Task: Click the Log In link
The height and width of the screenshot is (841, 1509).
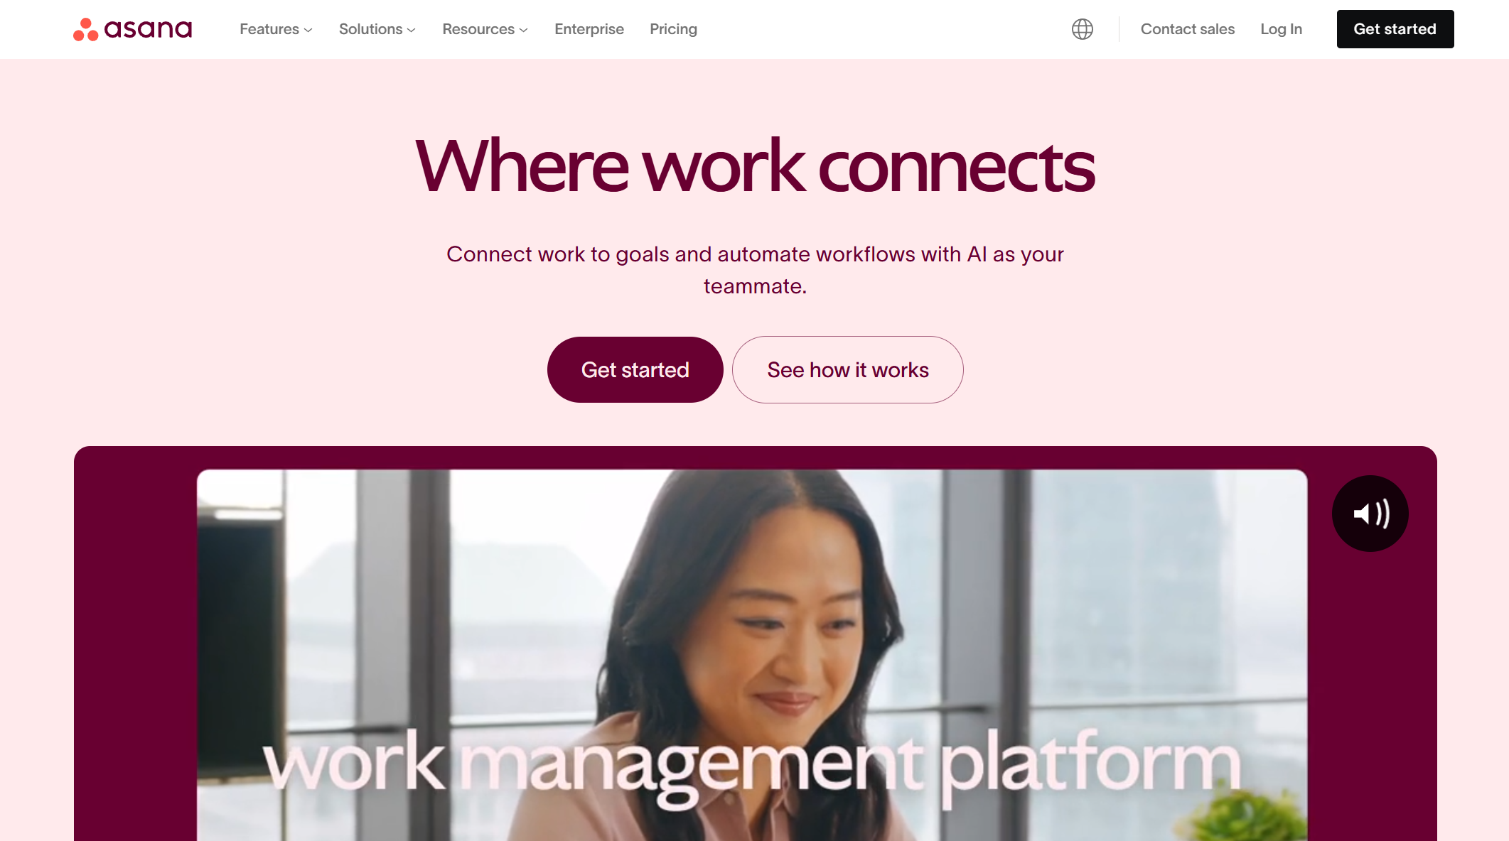Action: tap(1281, 29)
